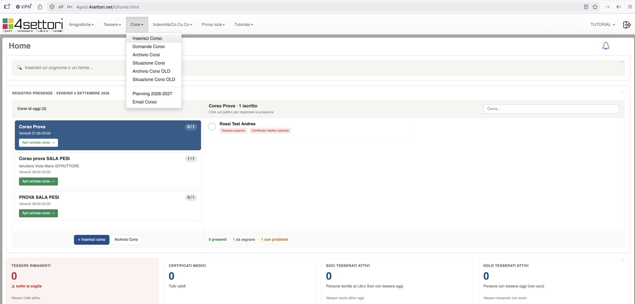Click the share icon next to VPN
Image resolution: width=635 pixels, height=304 pixels.
tap(40, 7)
